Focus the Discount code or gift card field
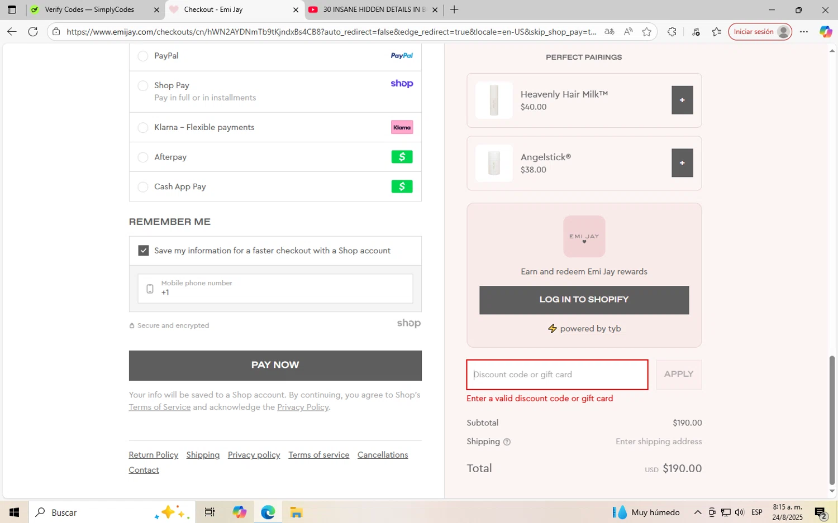This screenshot has width=838, height=523. pos(558,375)
